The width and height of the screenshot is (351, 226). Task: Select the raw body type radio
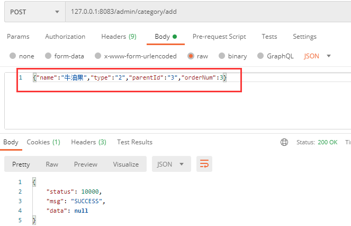[x=191, y=56]
